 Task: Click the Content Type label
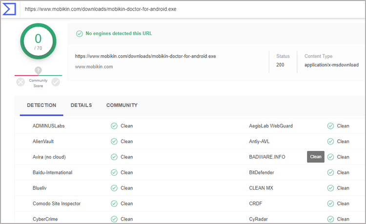[318, 56]
